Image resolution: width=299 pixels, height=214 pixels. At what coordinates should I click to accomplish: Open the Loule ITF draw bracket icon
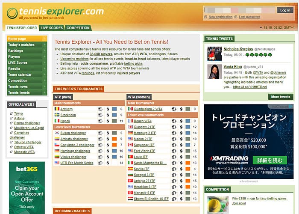174,157
